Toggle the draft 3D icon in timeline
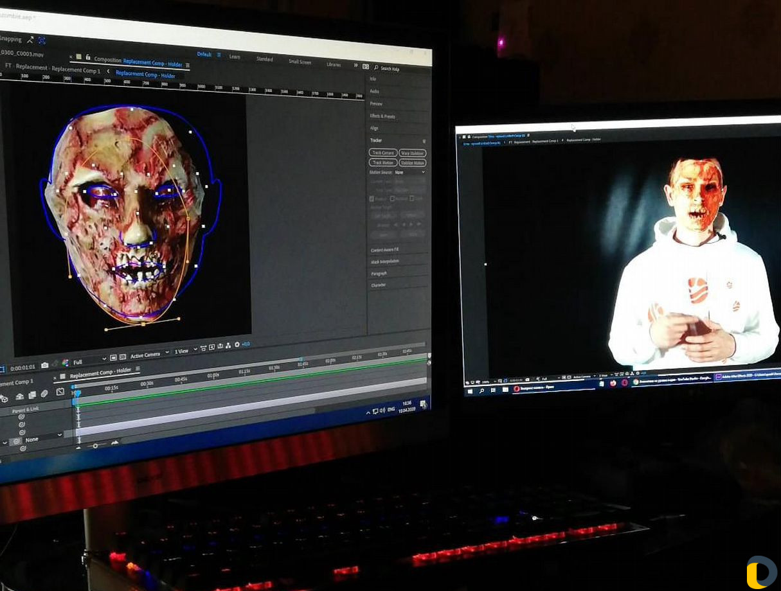 point(4,398)
